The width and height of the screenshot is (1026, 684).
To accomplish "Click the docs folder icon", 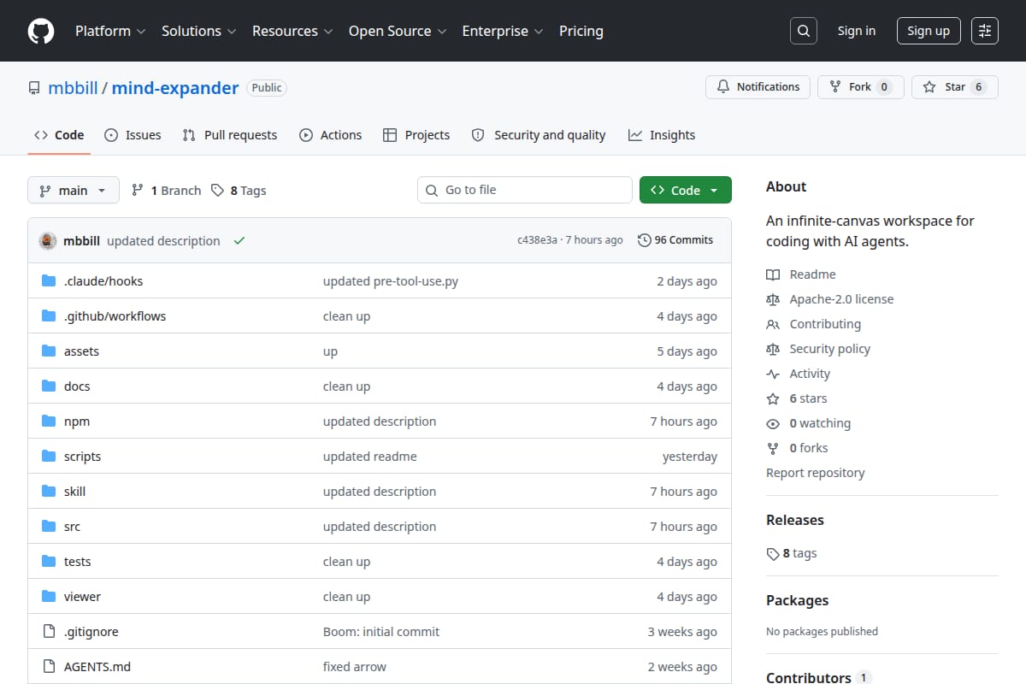I will (49, 386).
